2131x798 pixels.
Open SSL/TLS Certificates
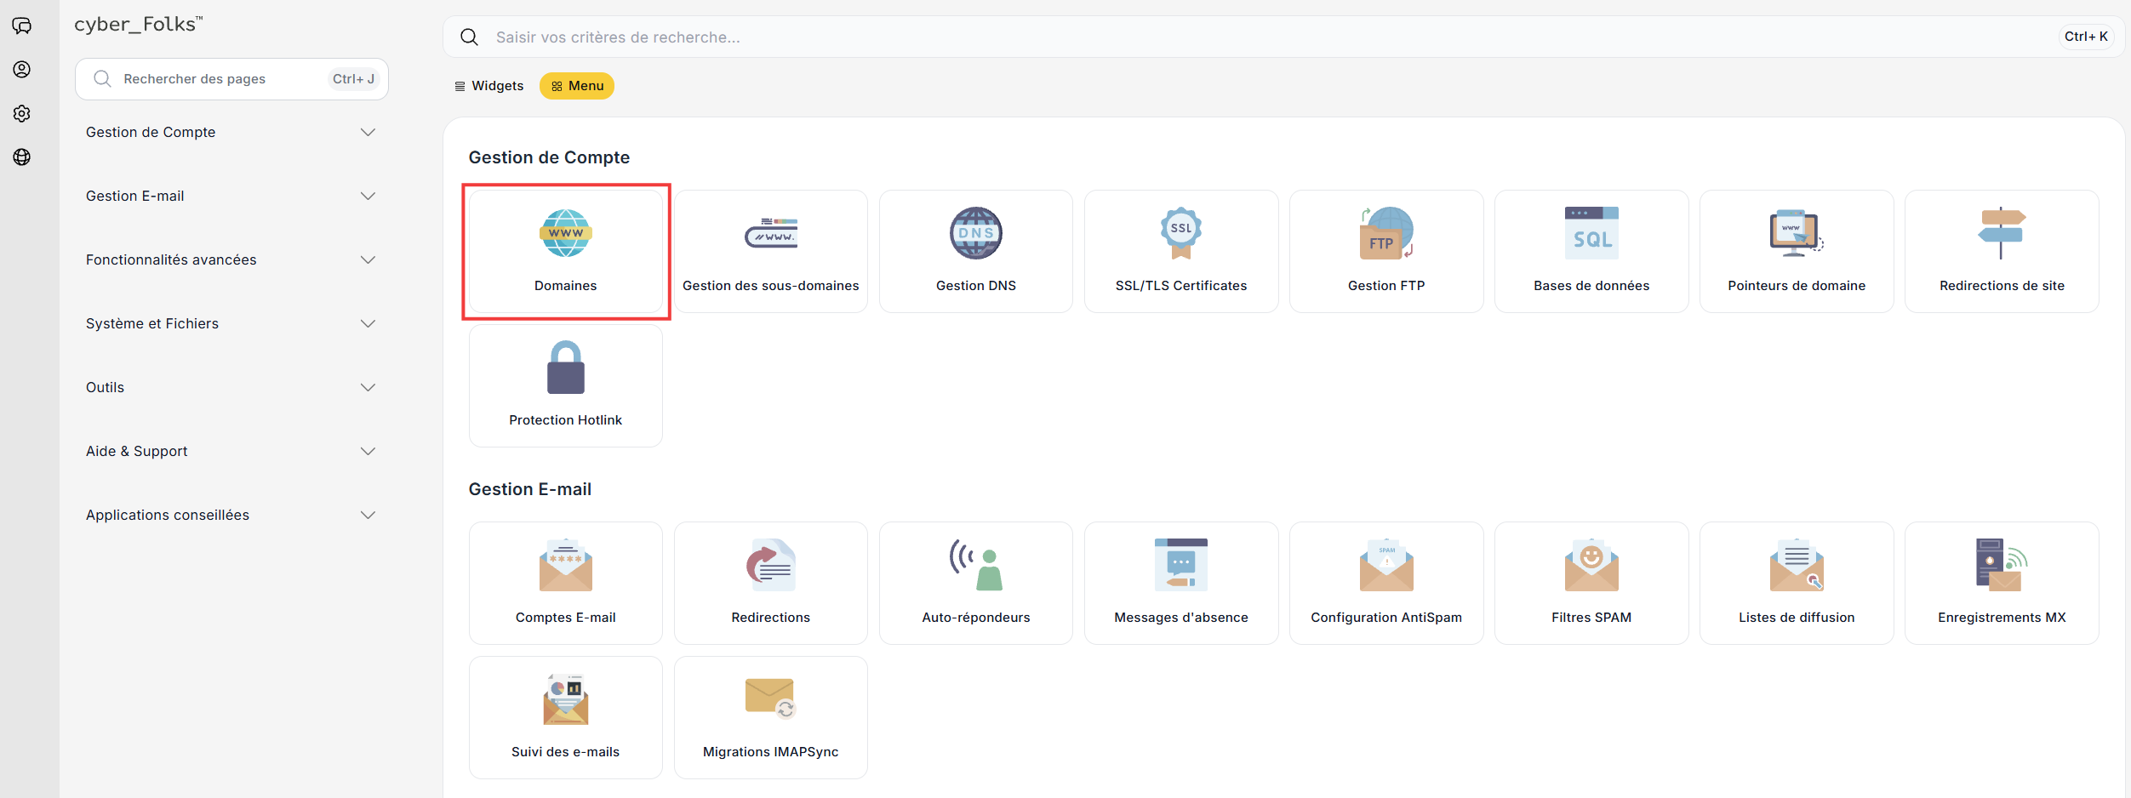[1181, 252]
